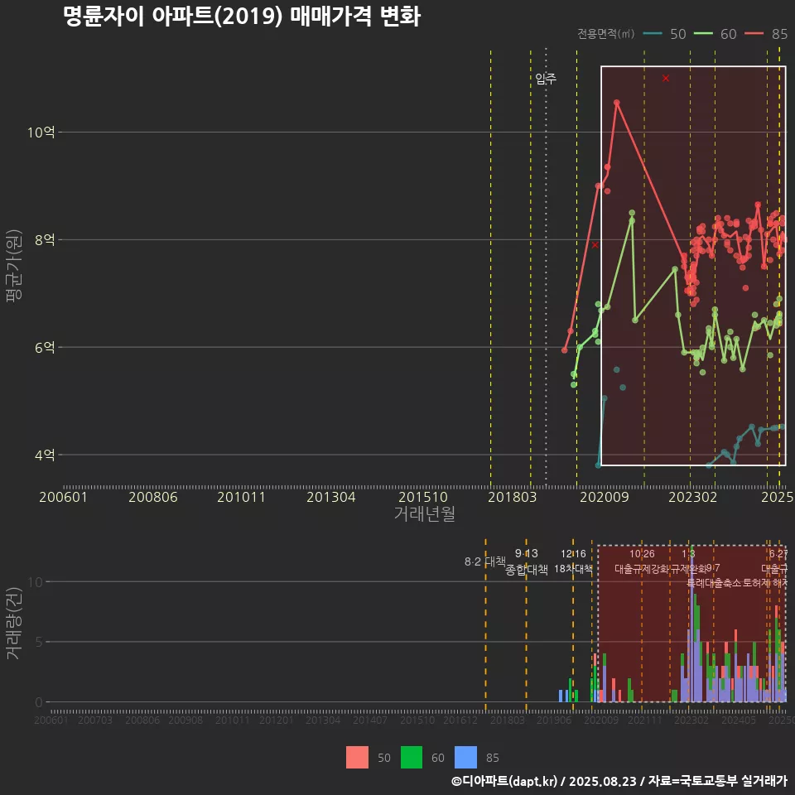This screenshot has width=795, height=795.
Task: Click the 거래량(건) axis title
Action: 14,623
